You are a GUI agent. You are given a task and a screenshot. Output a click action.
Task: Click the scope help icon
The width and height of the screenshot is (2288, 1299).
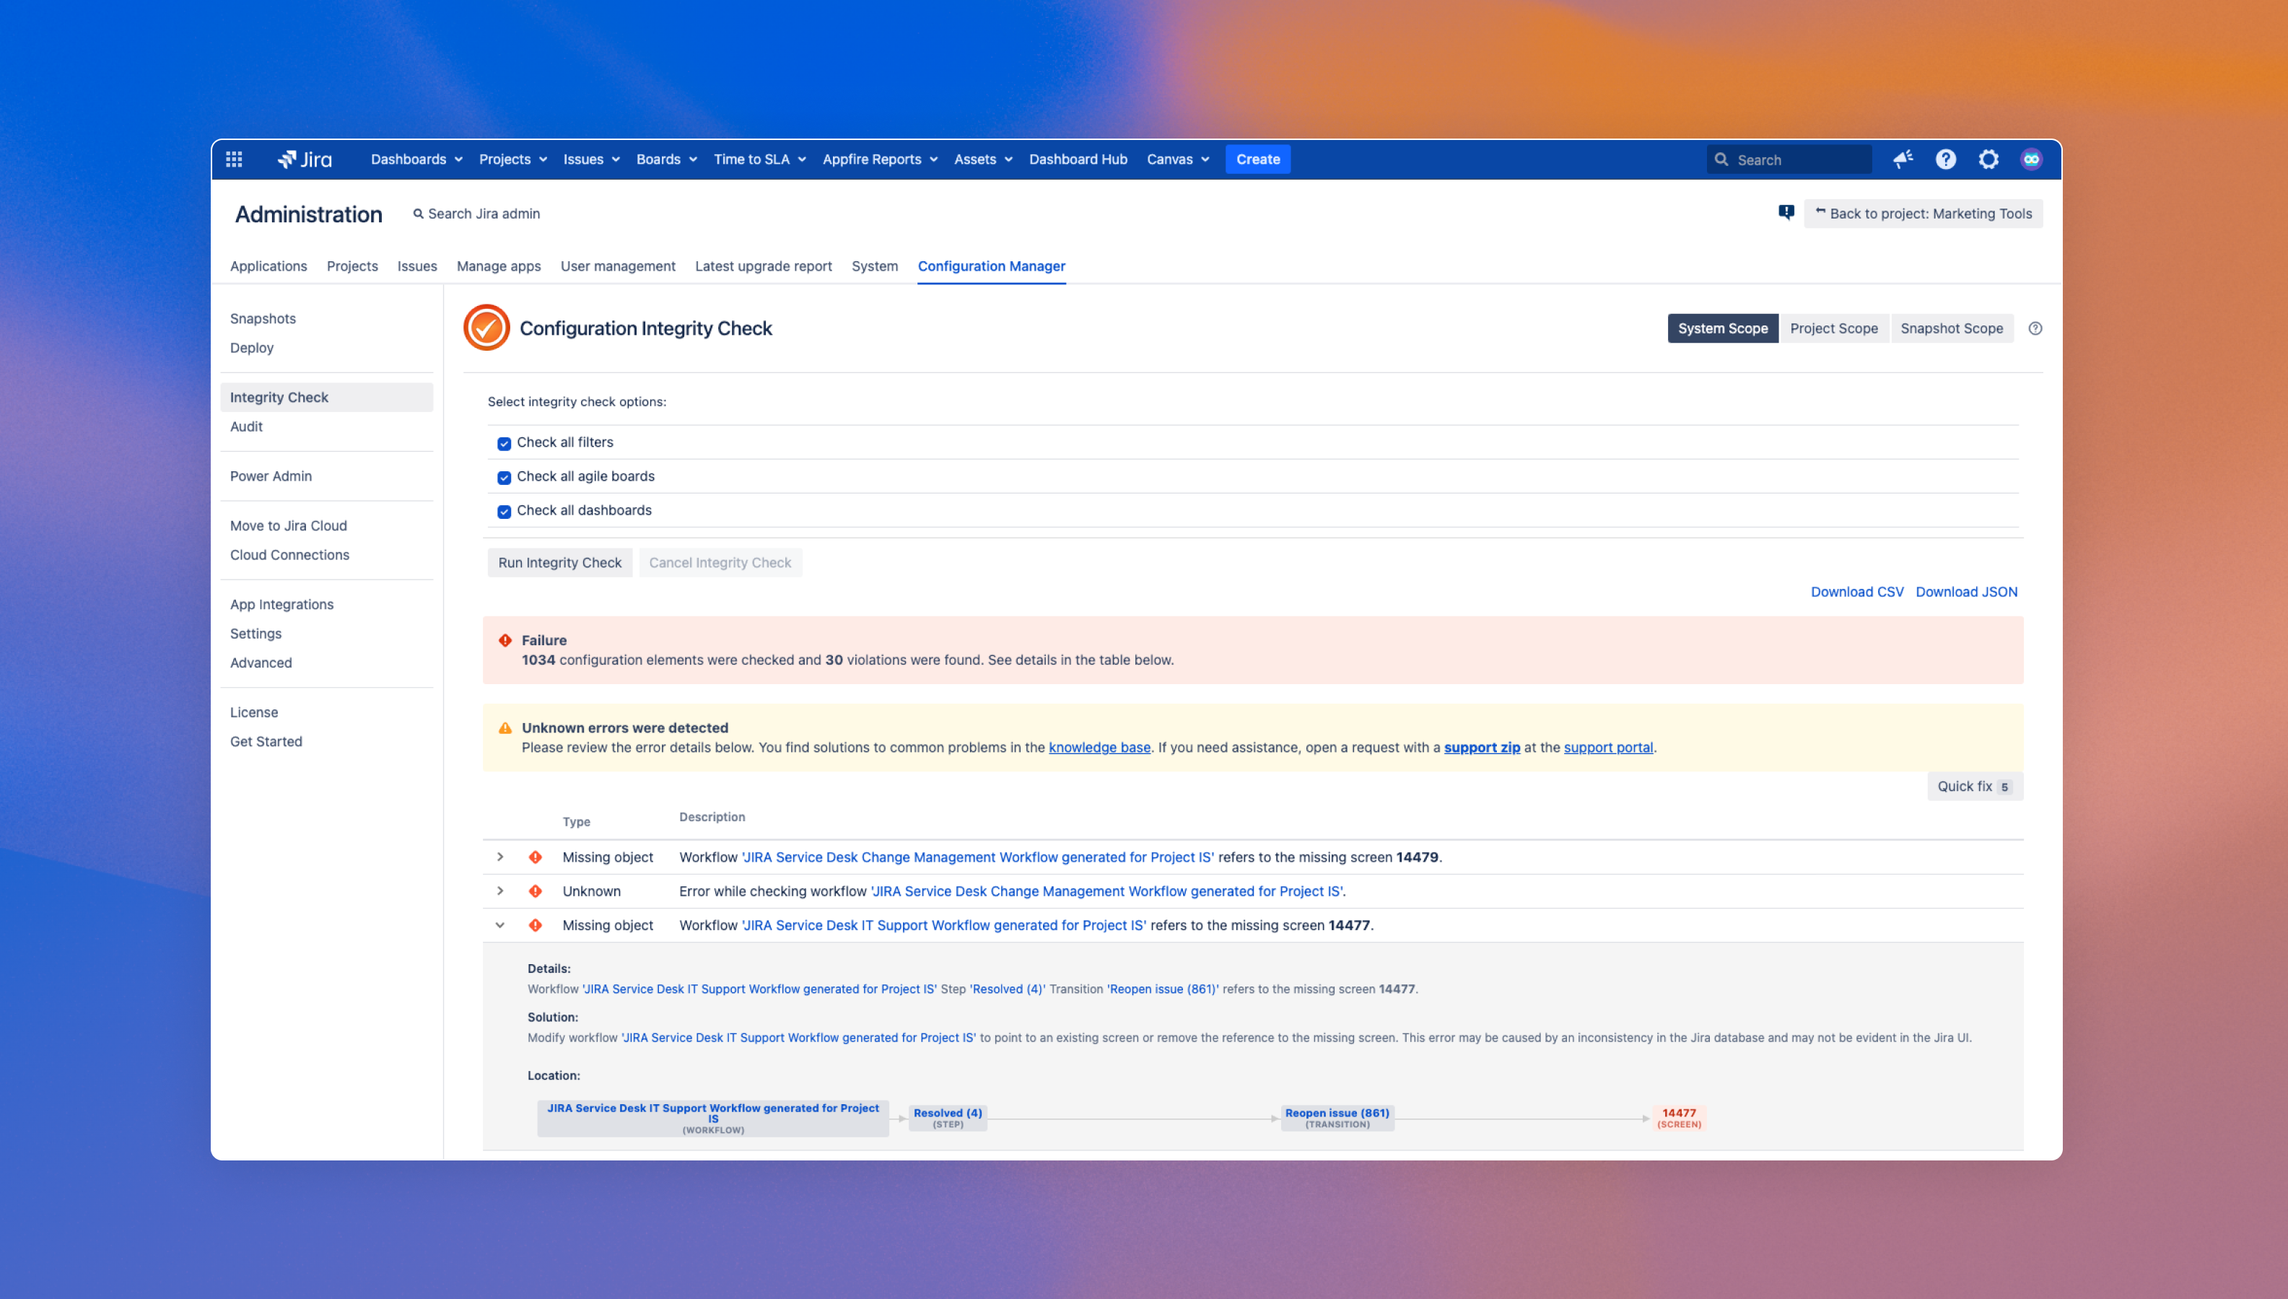tap(2035, 328)
